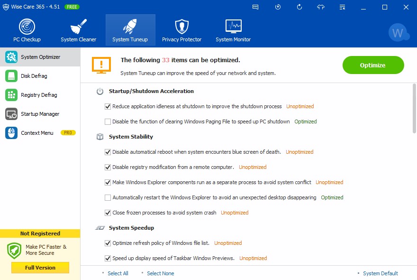Click the refresh arrow icon in title bar
The width and height of the screenshot is (417, 280).
click(299, 7)
